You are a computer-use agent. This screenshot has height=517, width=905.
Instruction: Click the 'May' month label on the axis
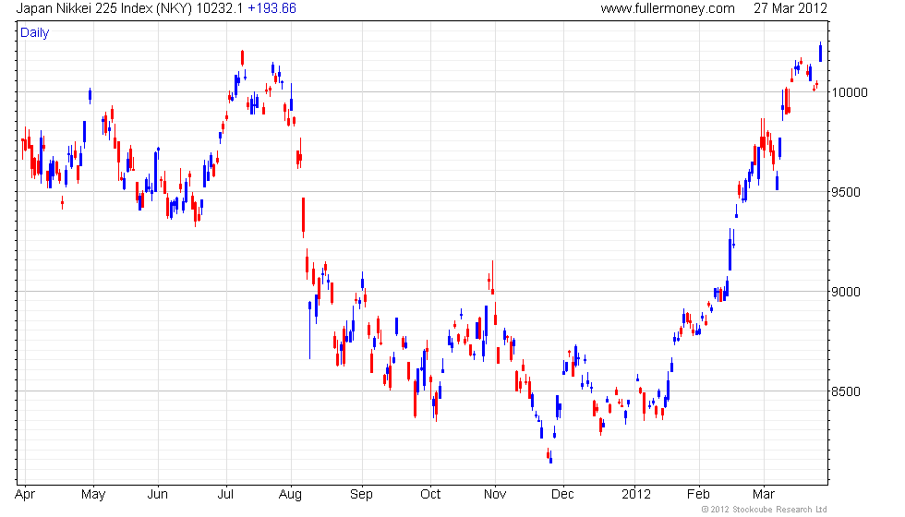coord(93,495)
